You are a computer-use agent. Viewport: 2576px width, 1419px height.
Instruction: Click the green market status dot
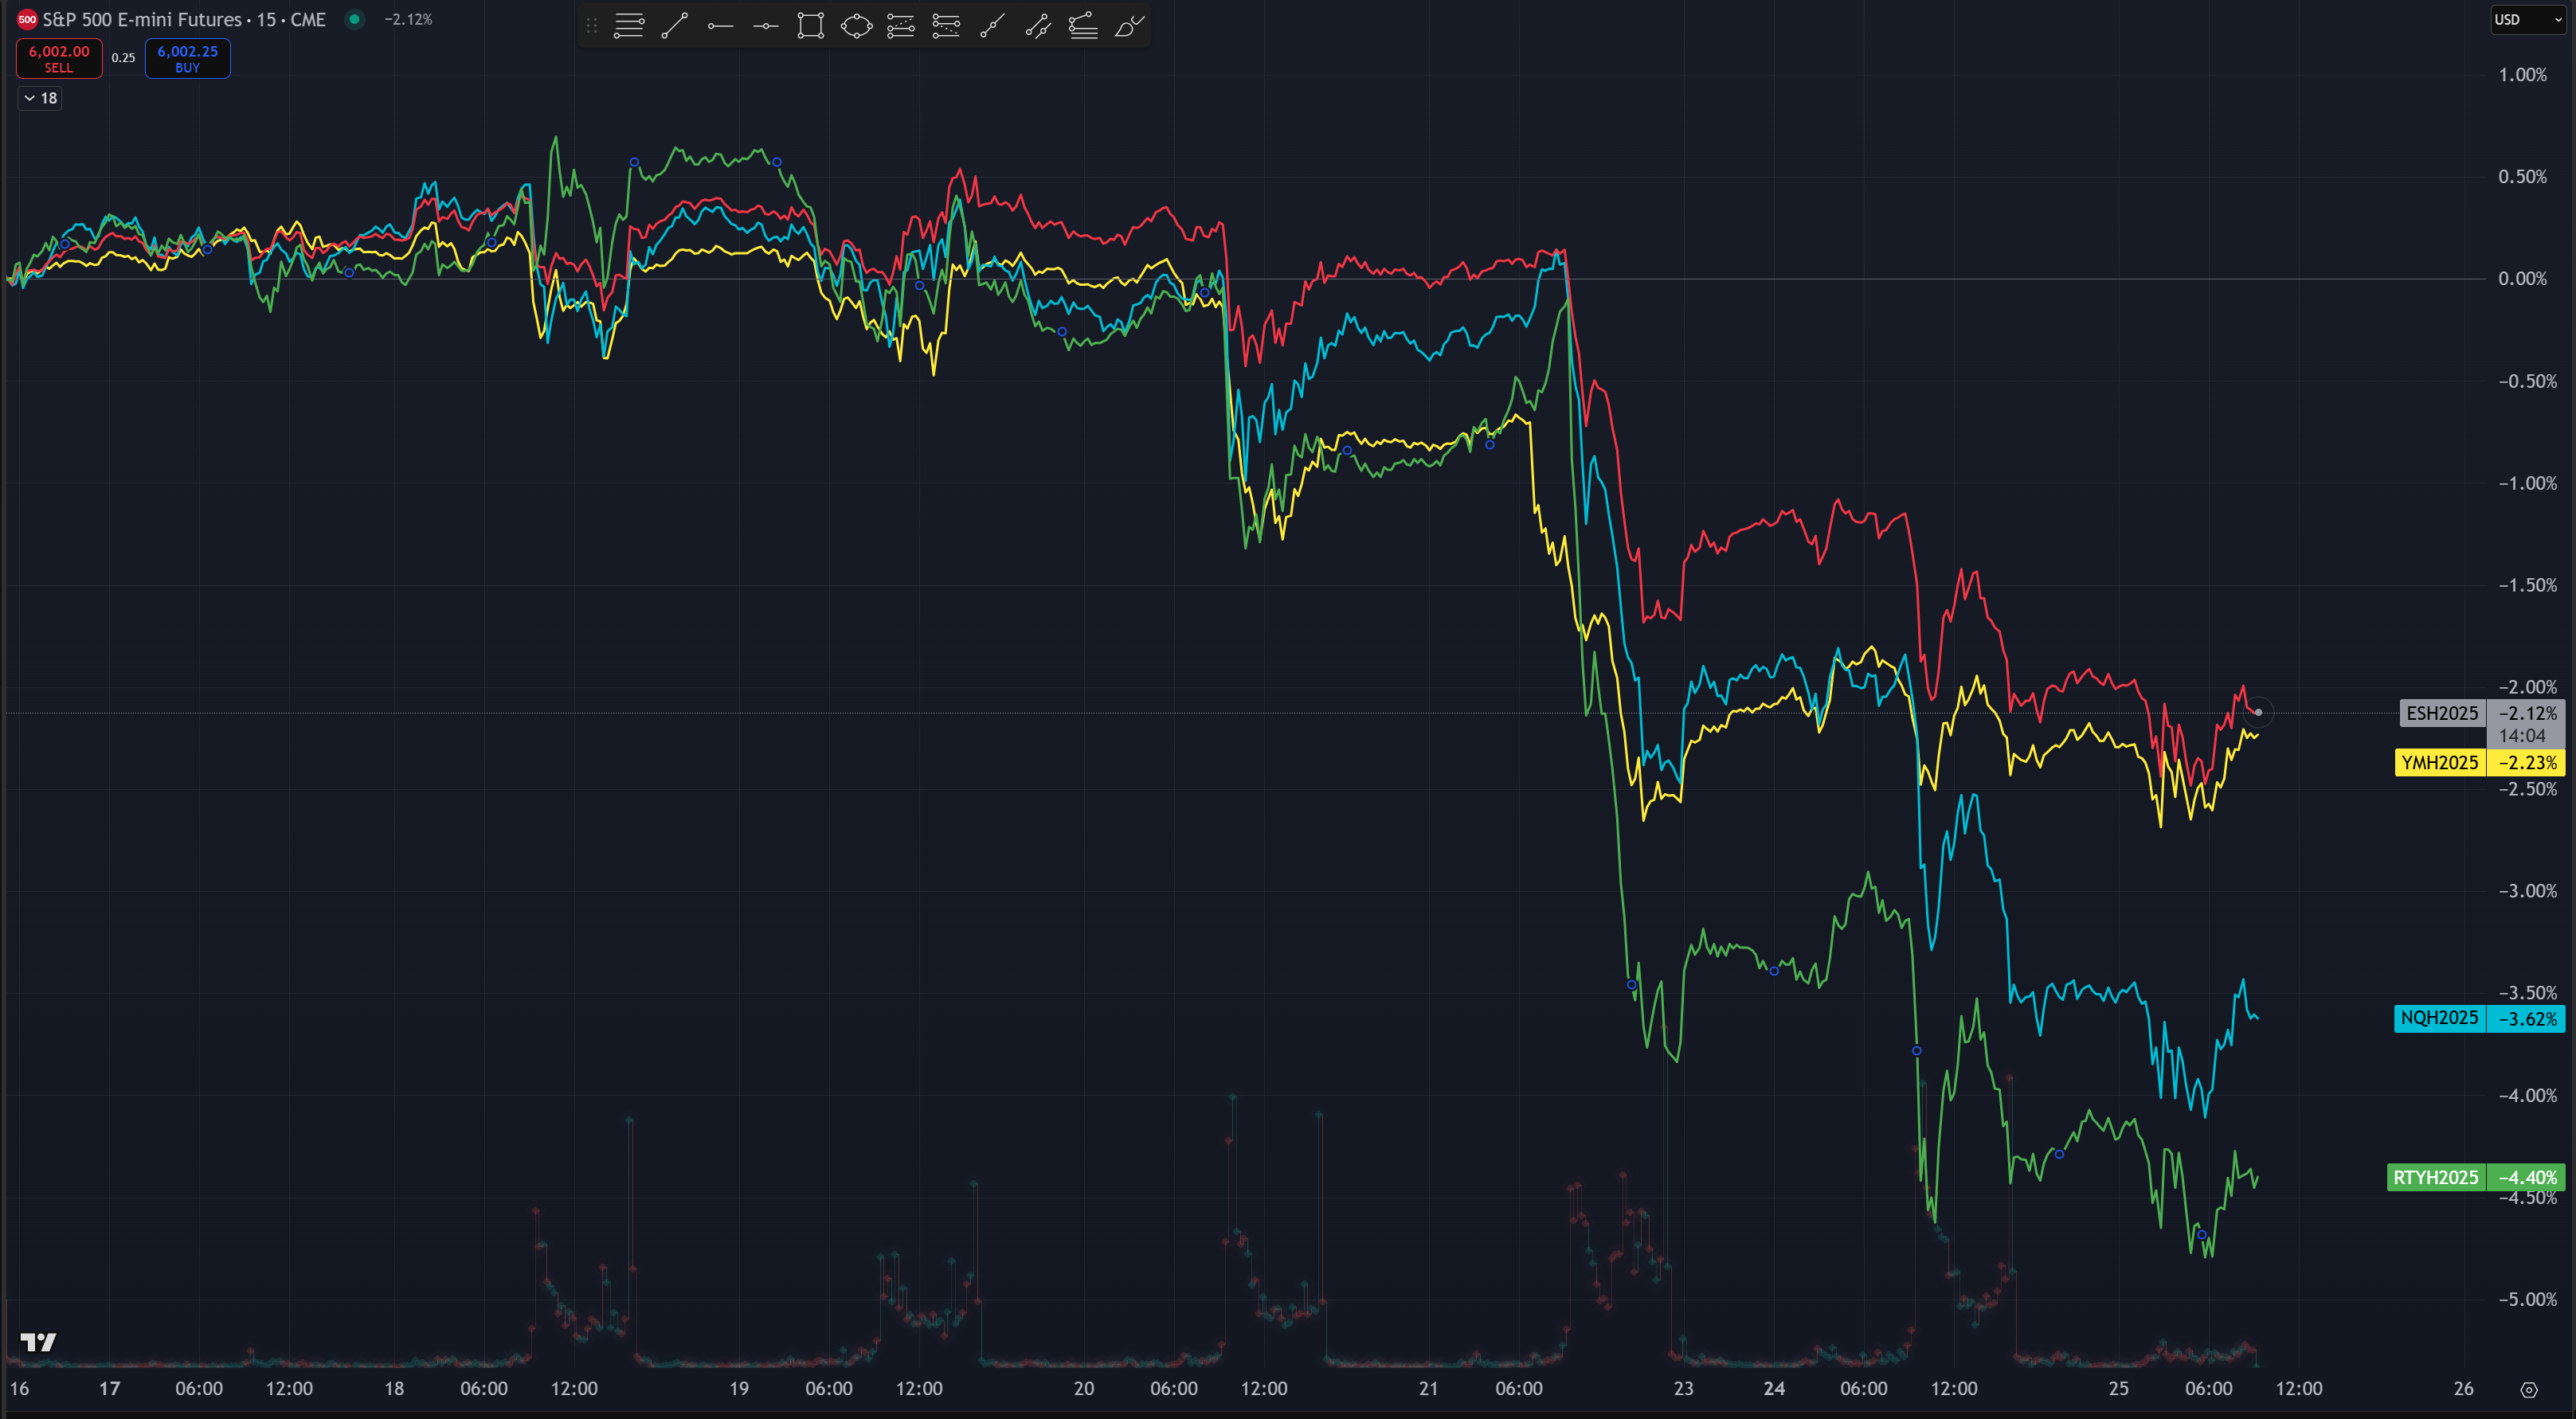354,19
